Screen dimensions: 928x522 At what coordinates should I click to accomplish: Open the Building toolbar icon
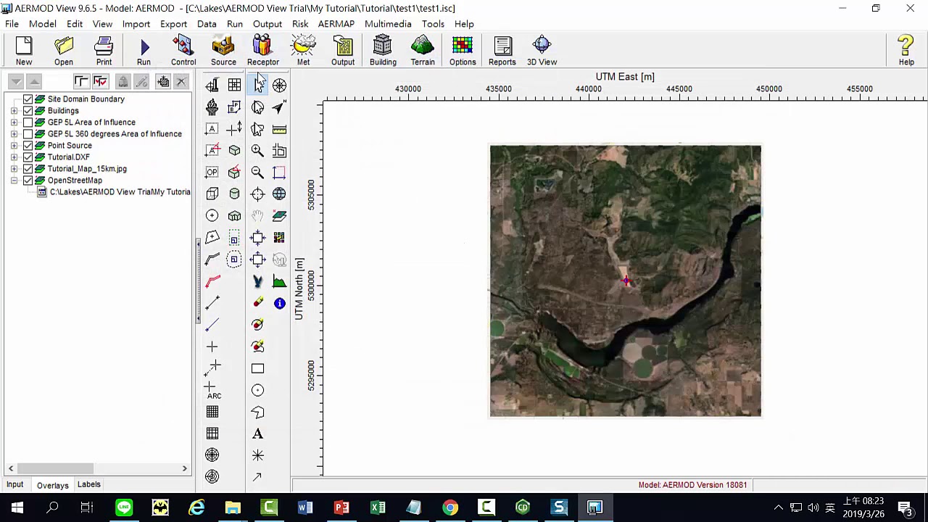coord(383,51)
